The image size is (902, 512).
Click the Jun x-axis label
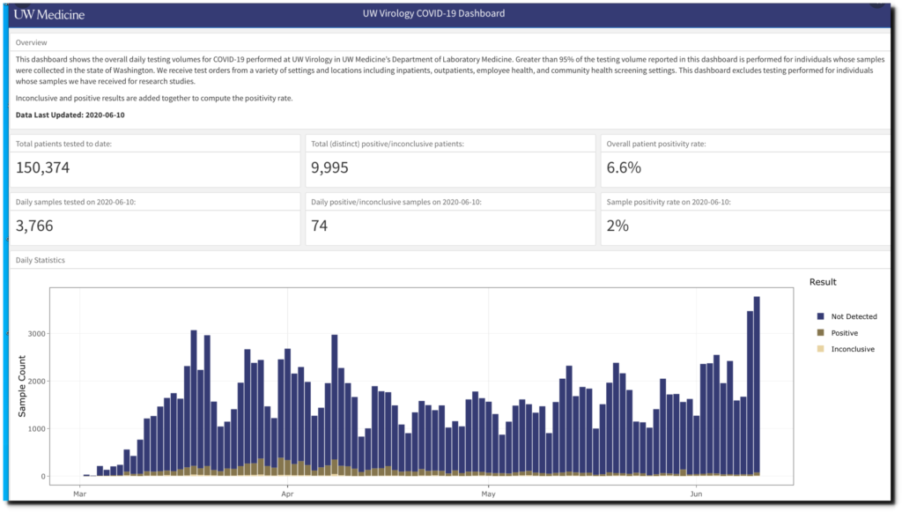696,493
